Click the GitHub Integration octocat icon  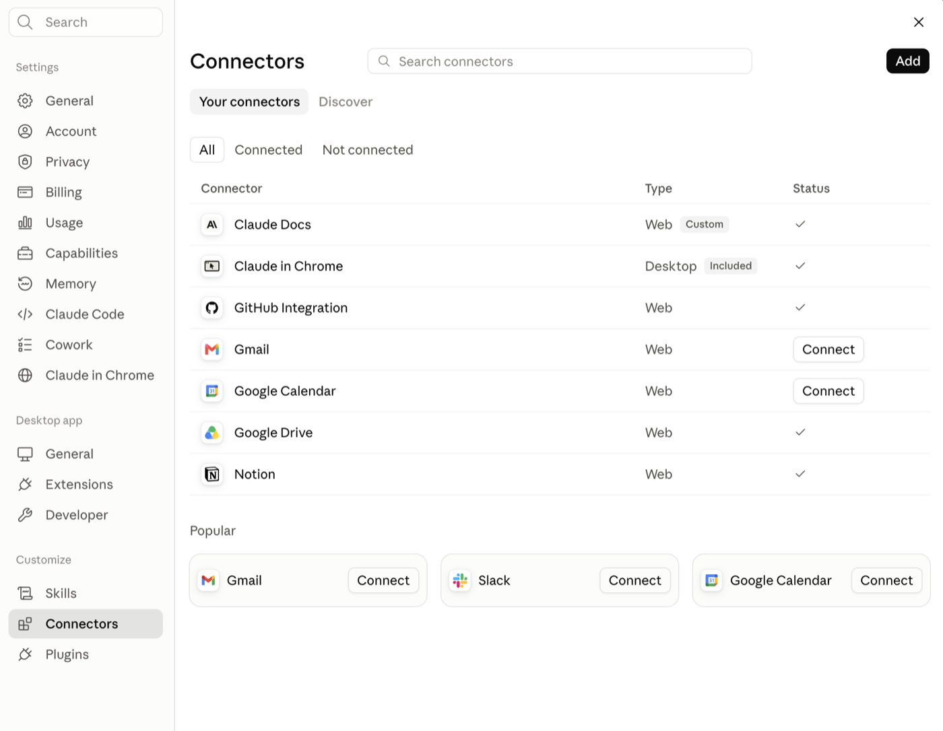pyautogui.click(x=212, y=308)
